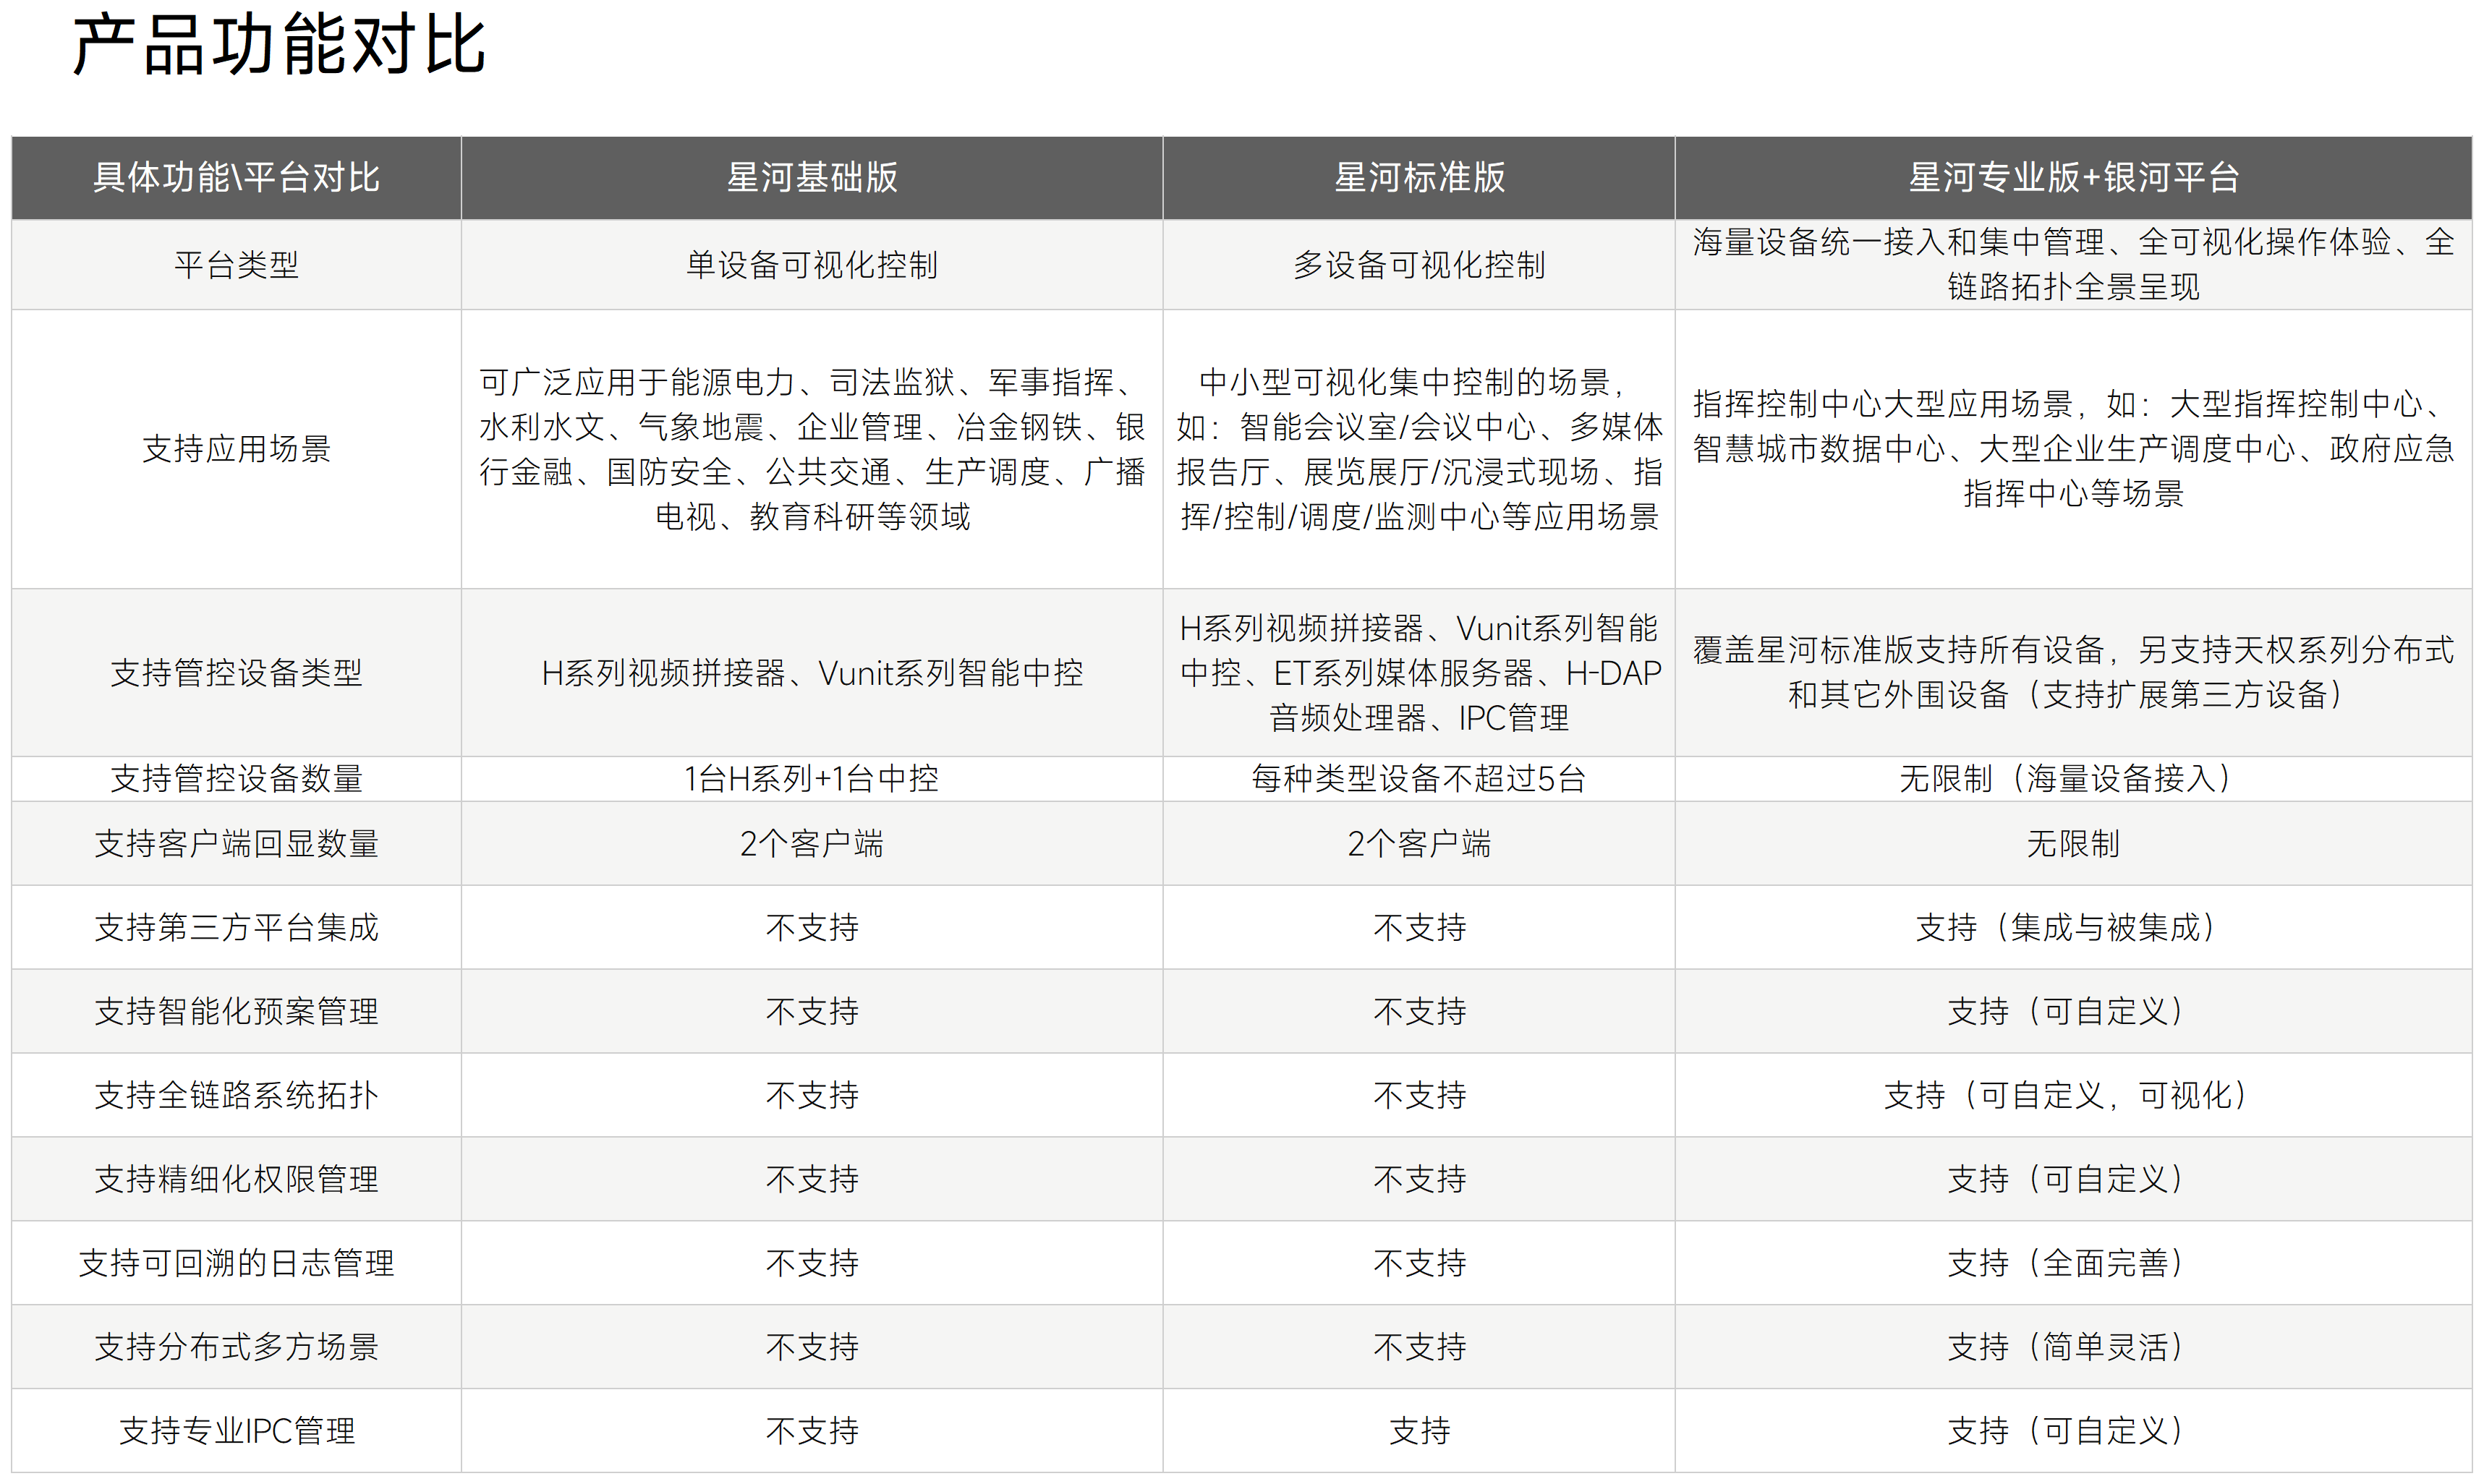Image resolution: width=2484 pixels, height=1484 pixels.
Task: Click the 支持精细化权限管理 row label
Action: [236, 1180]
